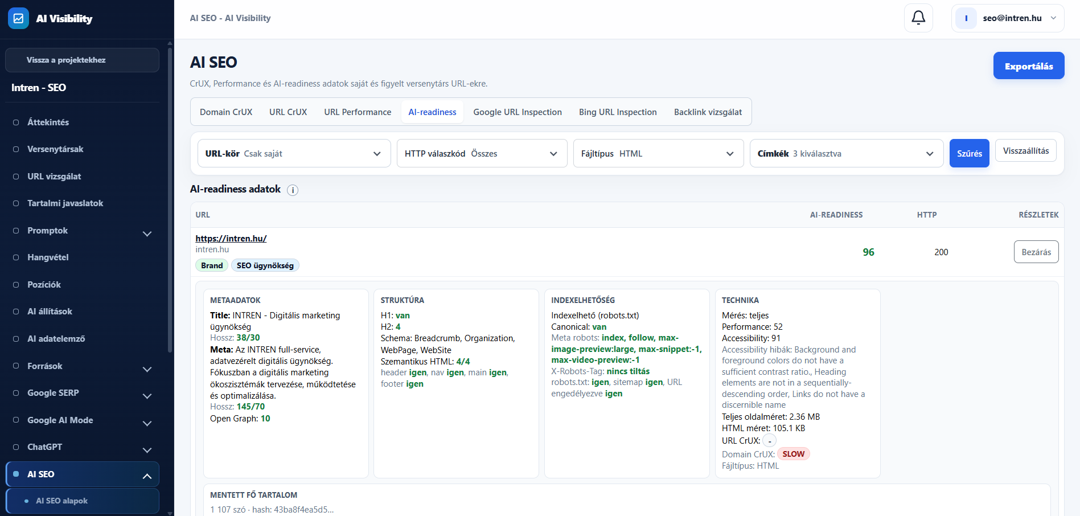Switch to Bing URL Inspection tab
The height and width of the screenshot is (516, 1080).
(618, 112)
